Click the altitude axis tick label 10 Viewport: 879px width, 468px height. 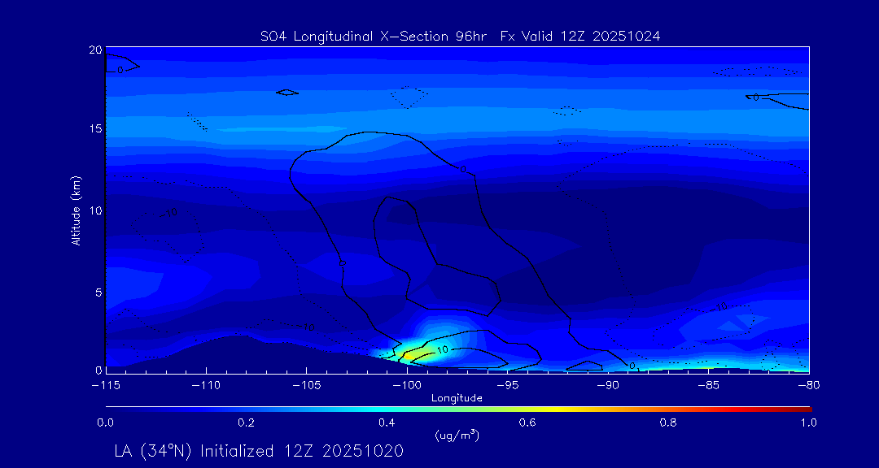tap(95, 210)
